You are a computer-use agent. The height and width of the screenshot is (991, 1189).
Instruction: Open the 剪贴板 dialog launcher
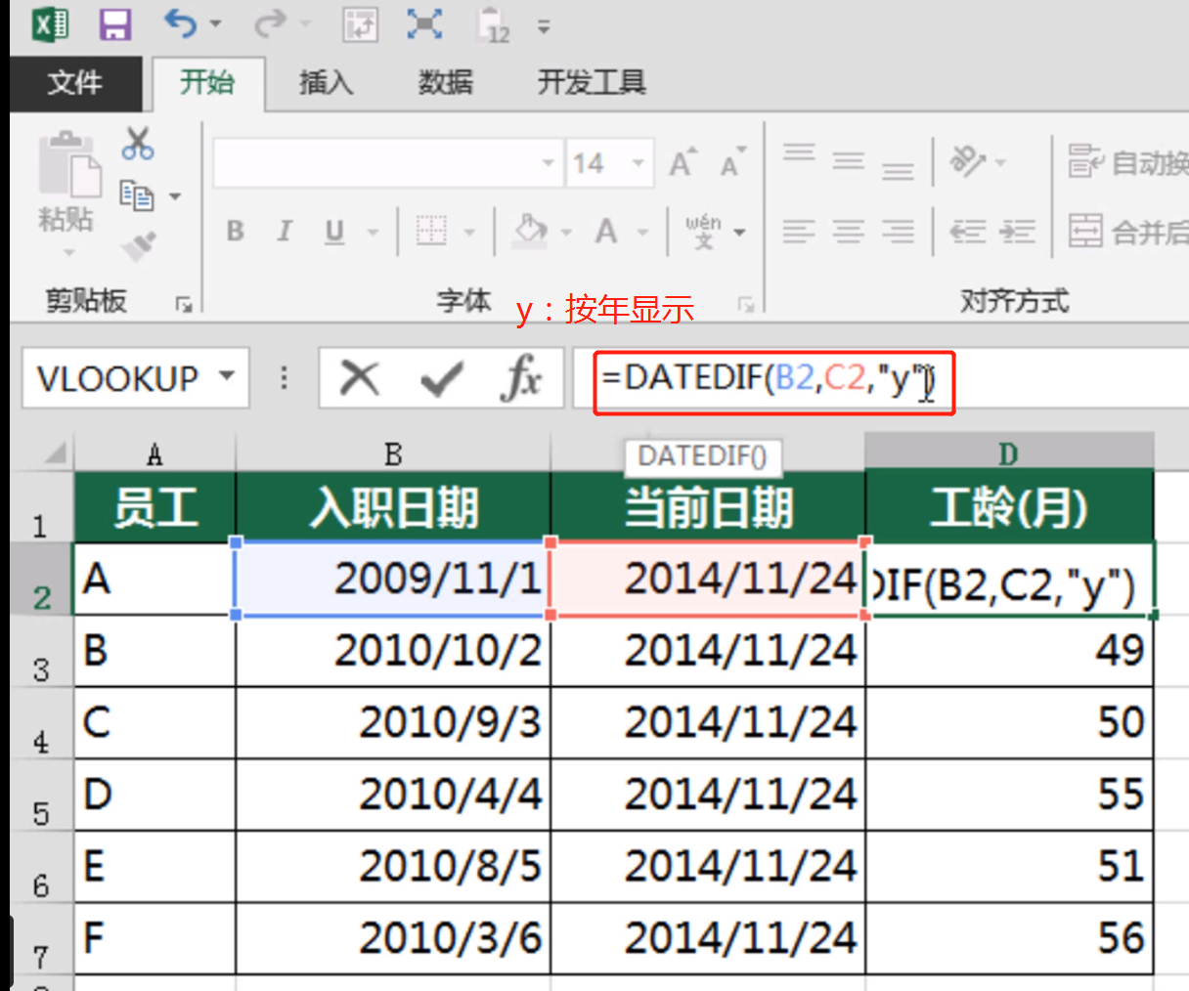[x=184, y=305]
